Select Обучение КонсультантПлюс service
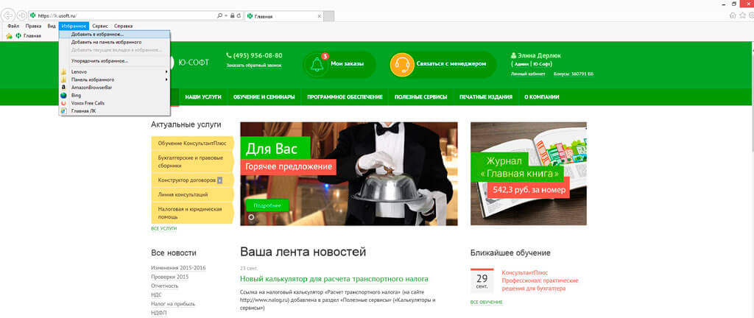 pos(192,144)
